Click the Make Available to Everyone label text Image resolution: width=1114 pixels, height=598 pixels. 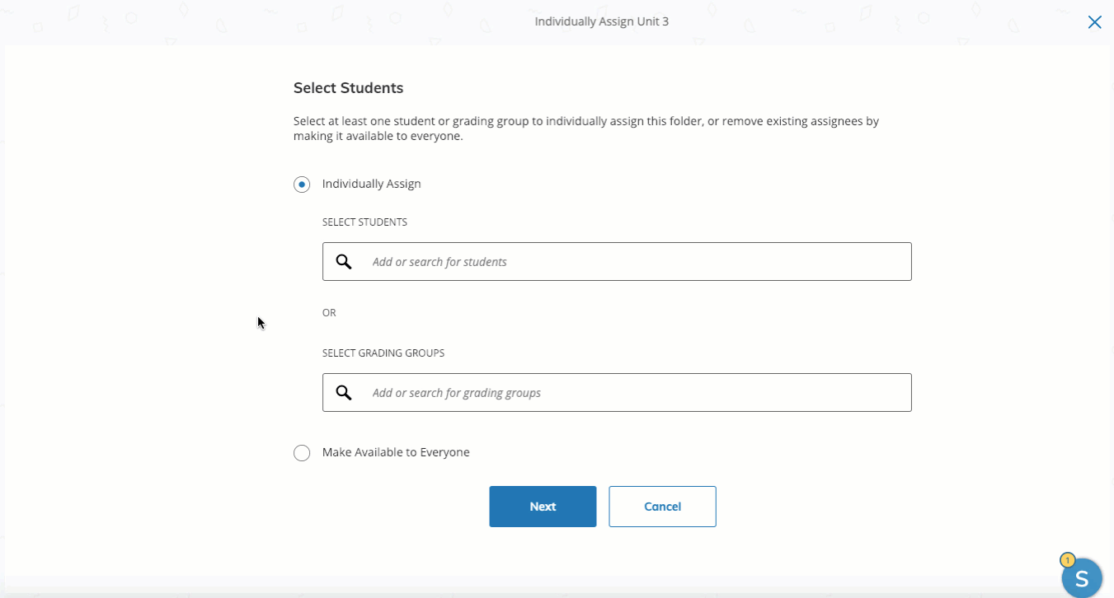click(x=396, y=452)
